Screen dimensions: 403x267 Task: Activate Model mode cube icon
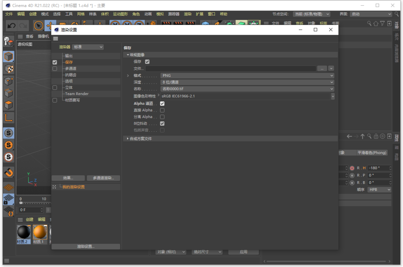click(9, 57)
